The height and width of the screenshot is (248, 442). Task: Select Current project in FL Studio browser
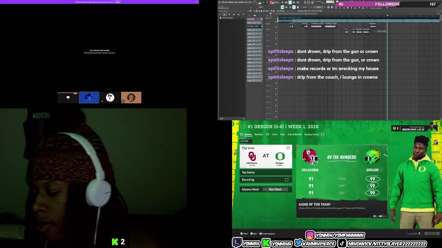tap(227, 18)
